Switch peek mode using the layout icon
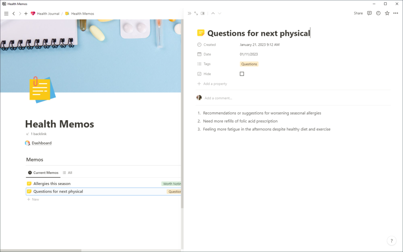The image size is (403, 252). (x=203, y=13)
